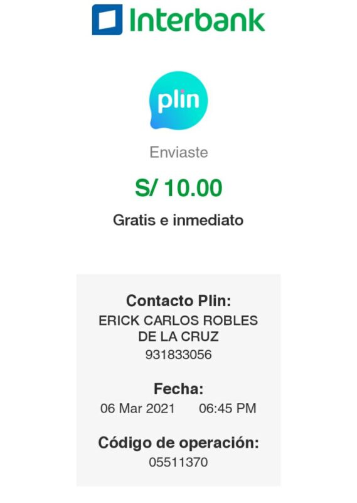Click the letter S/ currency symbol

pyautogui.click(x=146, y=187)
